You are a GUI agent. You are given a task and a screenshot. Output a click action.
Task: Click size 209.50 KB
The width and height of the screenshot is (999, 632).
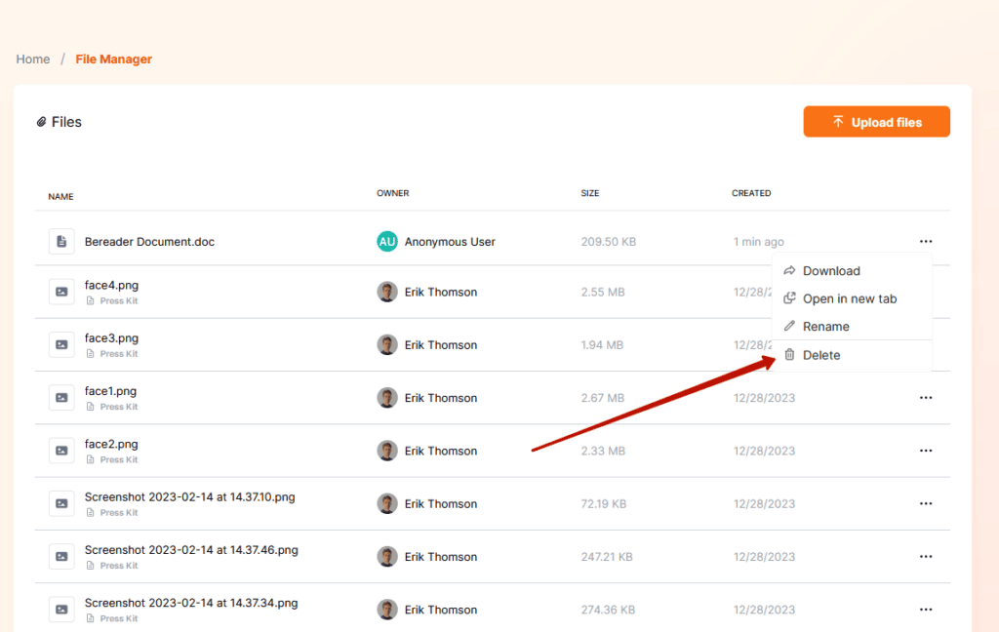[609, 242]
